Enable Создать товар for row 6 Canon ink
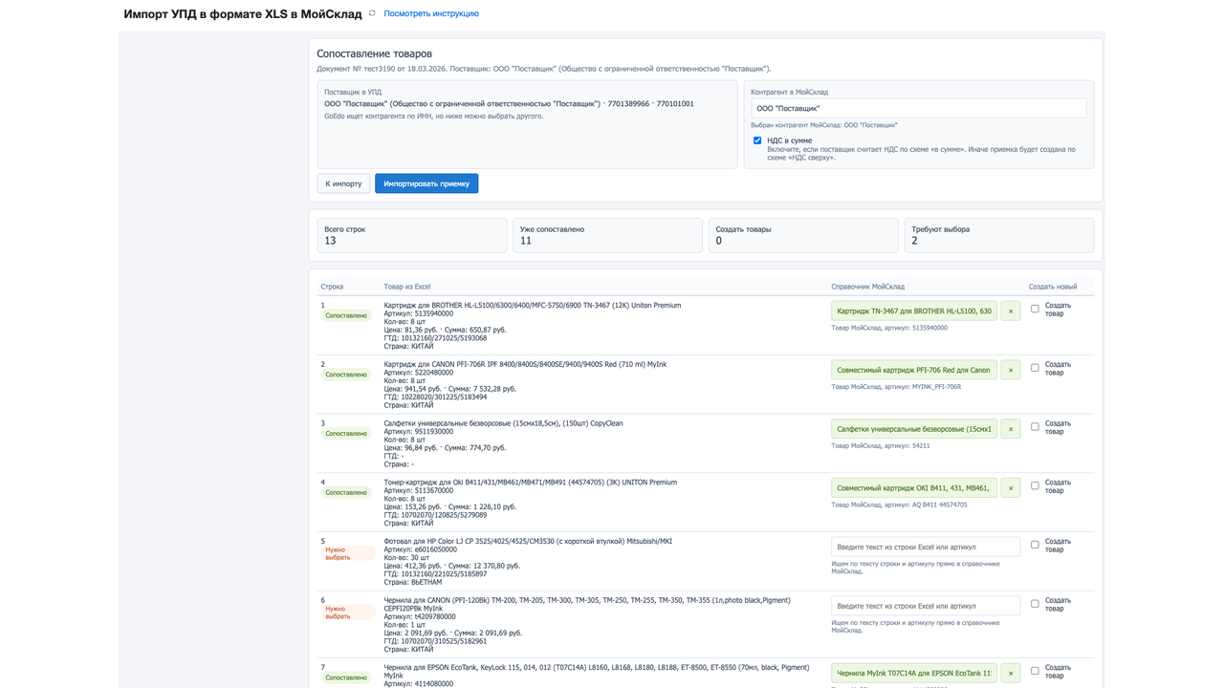This screenshot has width=1224, height=688. tap(1035, 604)
